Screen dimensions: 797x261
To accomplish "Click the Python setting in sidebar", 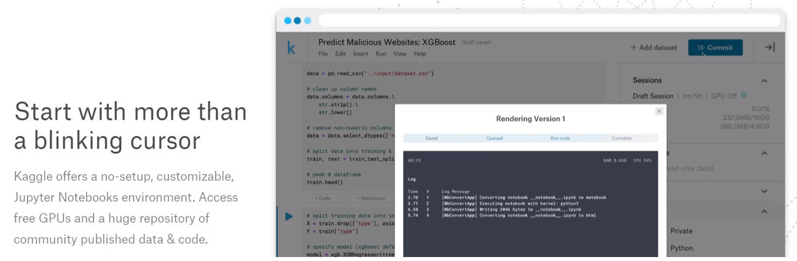I will [681, 248].
